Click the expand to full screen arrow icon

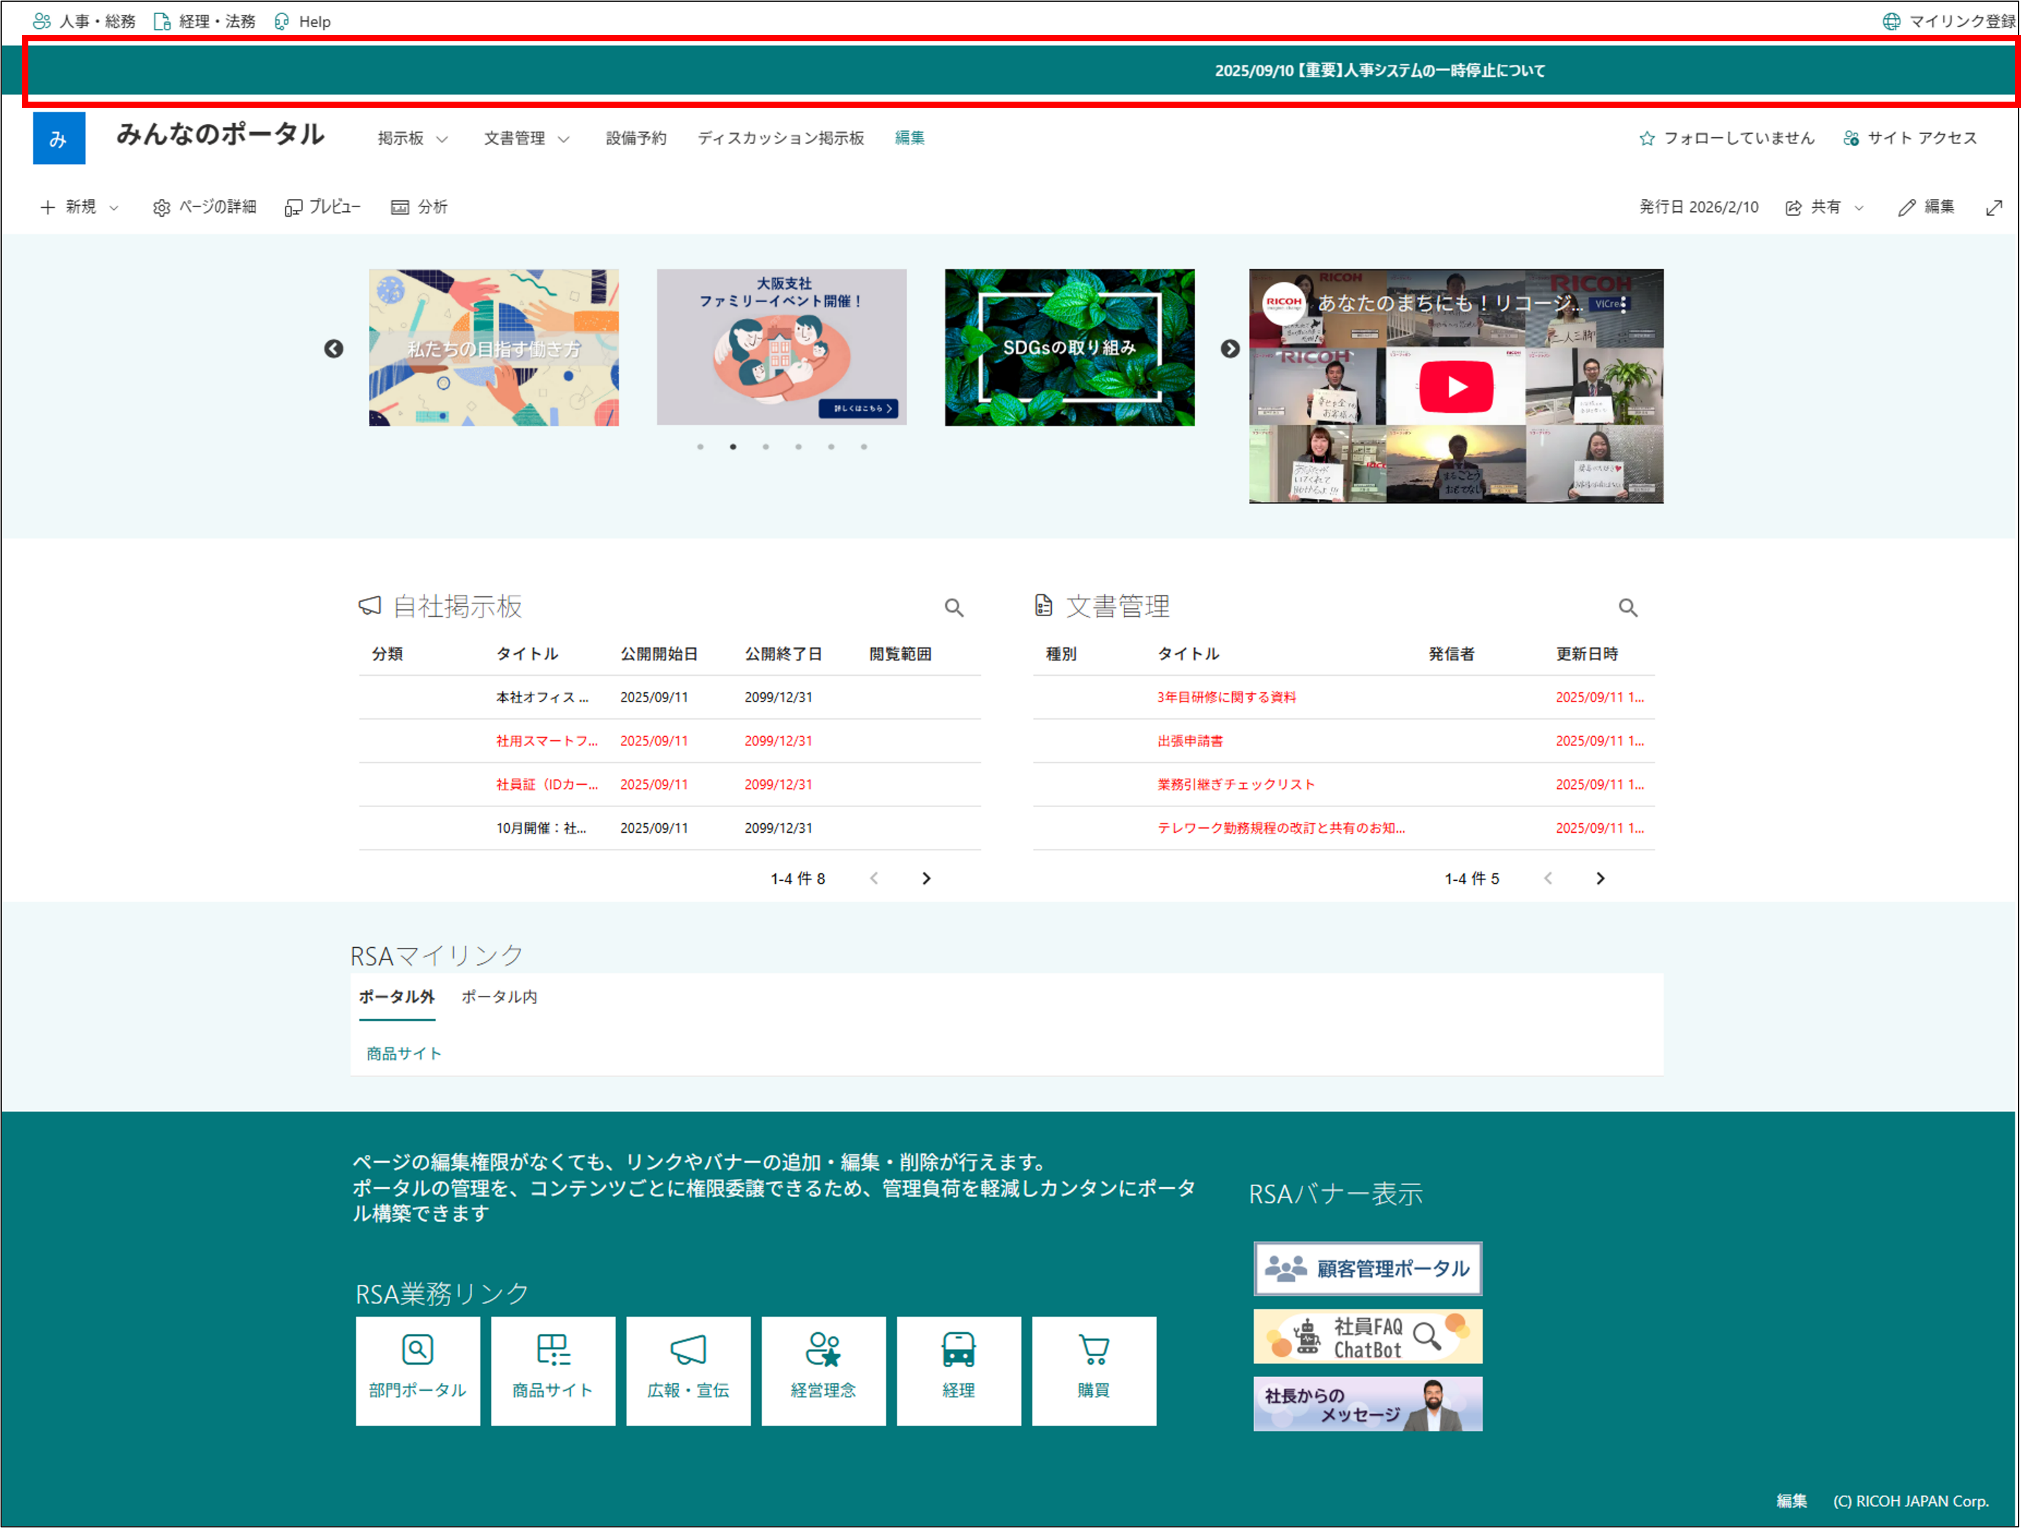coord(1993,208)
